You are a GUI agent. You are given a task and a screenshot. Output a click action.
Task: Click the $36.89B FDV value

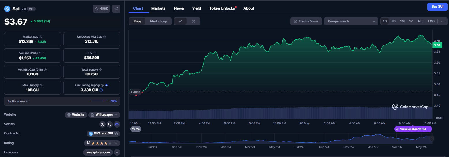click(92, 58)
